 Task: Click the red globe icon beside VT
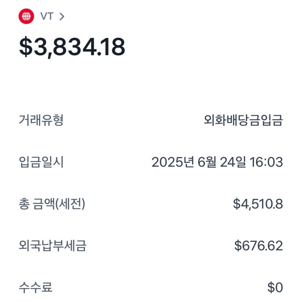click(26, 16)
